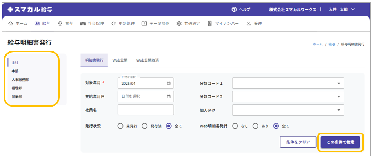Click the 更新処理 refresh icon
Screen dimensions: 373x158
click(x=113, y=24)
